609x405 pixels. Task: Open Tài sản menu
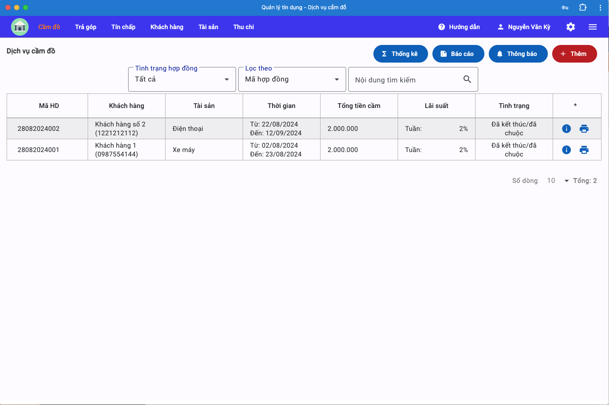(208, 27)
